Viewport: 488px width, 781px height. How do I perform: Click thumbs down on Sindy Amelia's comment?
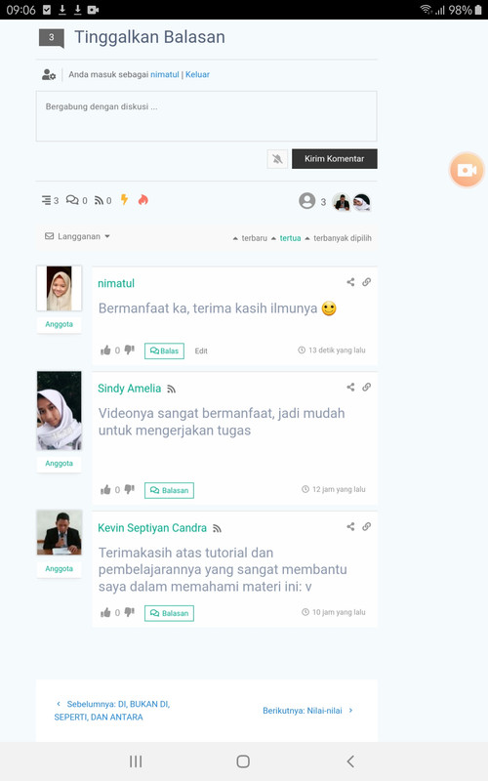[x=130, y=490]
